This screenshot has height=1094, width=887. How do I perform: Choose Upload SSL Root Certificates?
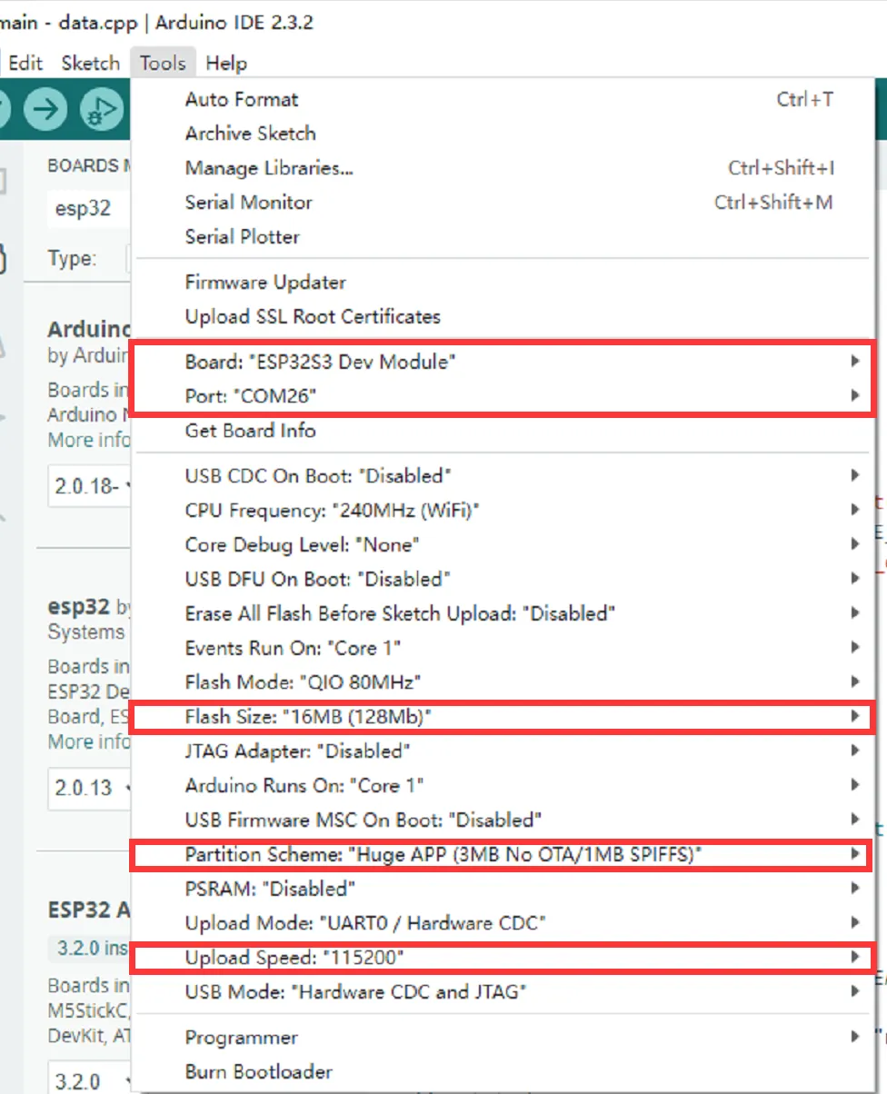pyautogui.click(x=503, y=317)
